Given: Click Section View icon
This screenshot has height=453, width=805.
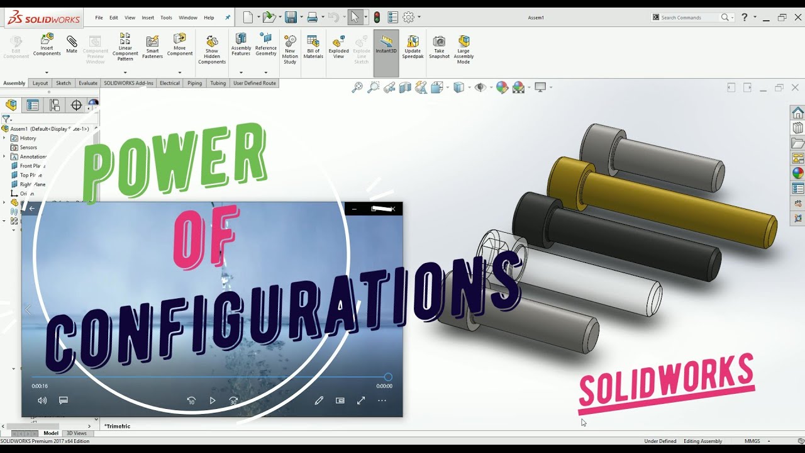Looking at the screenshot, I should point(405,87).
